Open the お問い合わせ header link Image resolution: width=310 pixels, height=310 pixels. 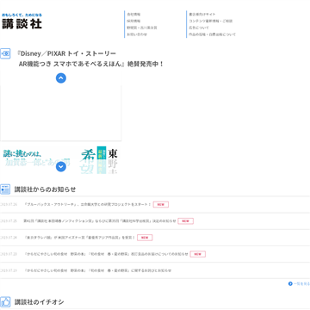tap(137, 34)
